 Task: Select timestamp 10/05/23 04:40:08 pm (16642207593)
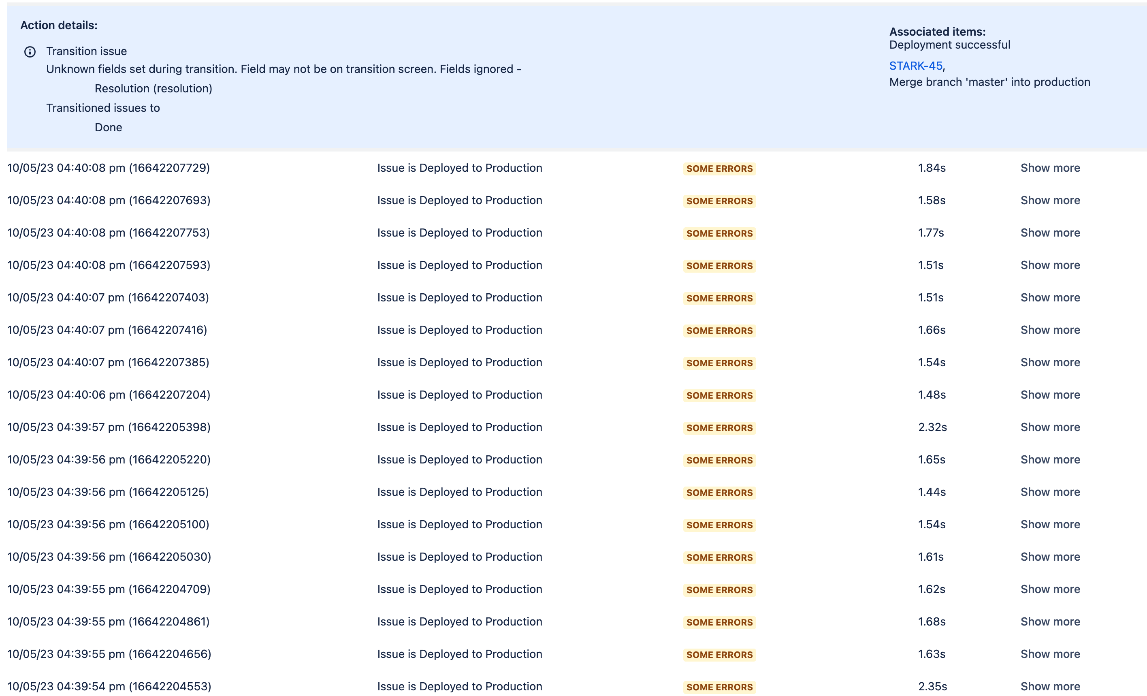click(x=109, y=265)
